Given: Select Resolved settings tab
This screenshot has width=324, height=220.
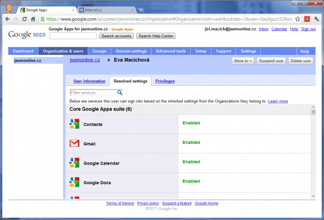Looking at the screenshot, I should point(130,81).
